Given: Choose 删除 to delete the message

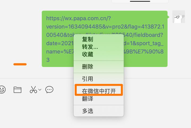Looking at the screenshot, I should 88,67.
